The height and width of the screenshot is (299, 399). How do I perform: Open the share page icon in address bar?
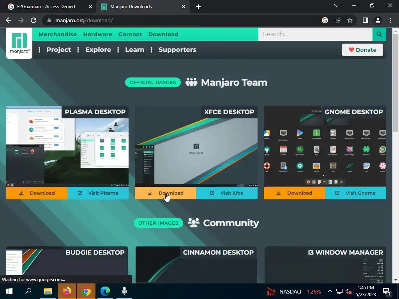coord(337,20)
